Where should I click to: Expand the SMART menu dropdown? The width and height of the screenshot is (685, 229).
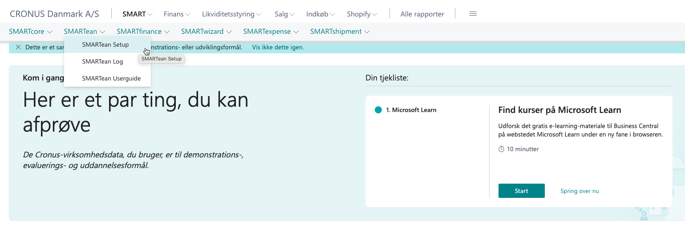(x=137, y=14)
